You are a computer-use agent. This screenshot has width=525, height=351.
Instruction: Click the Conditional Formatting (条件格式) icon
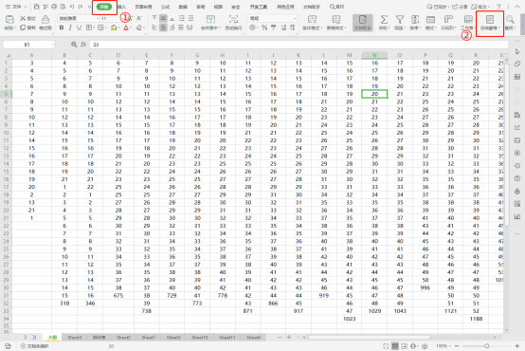click(312, 19)
